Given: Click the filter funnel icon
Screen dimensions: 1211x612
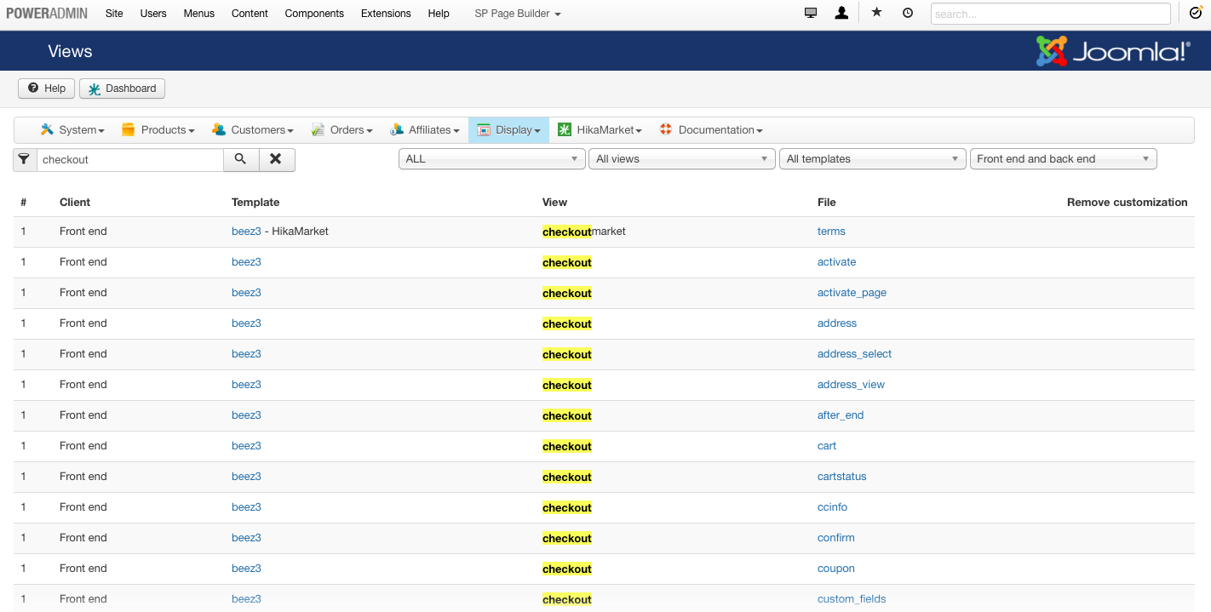Looking at the screenshot, I should pos(25,159).
